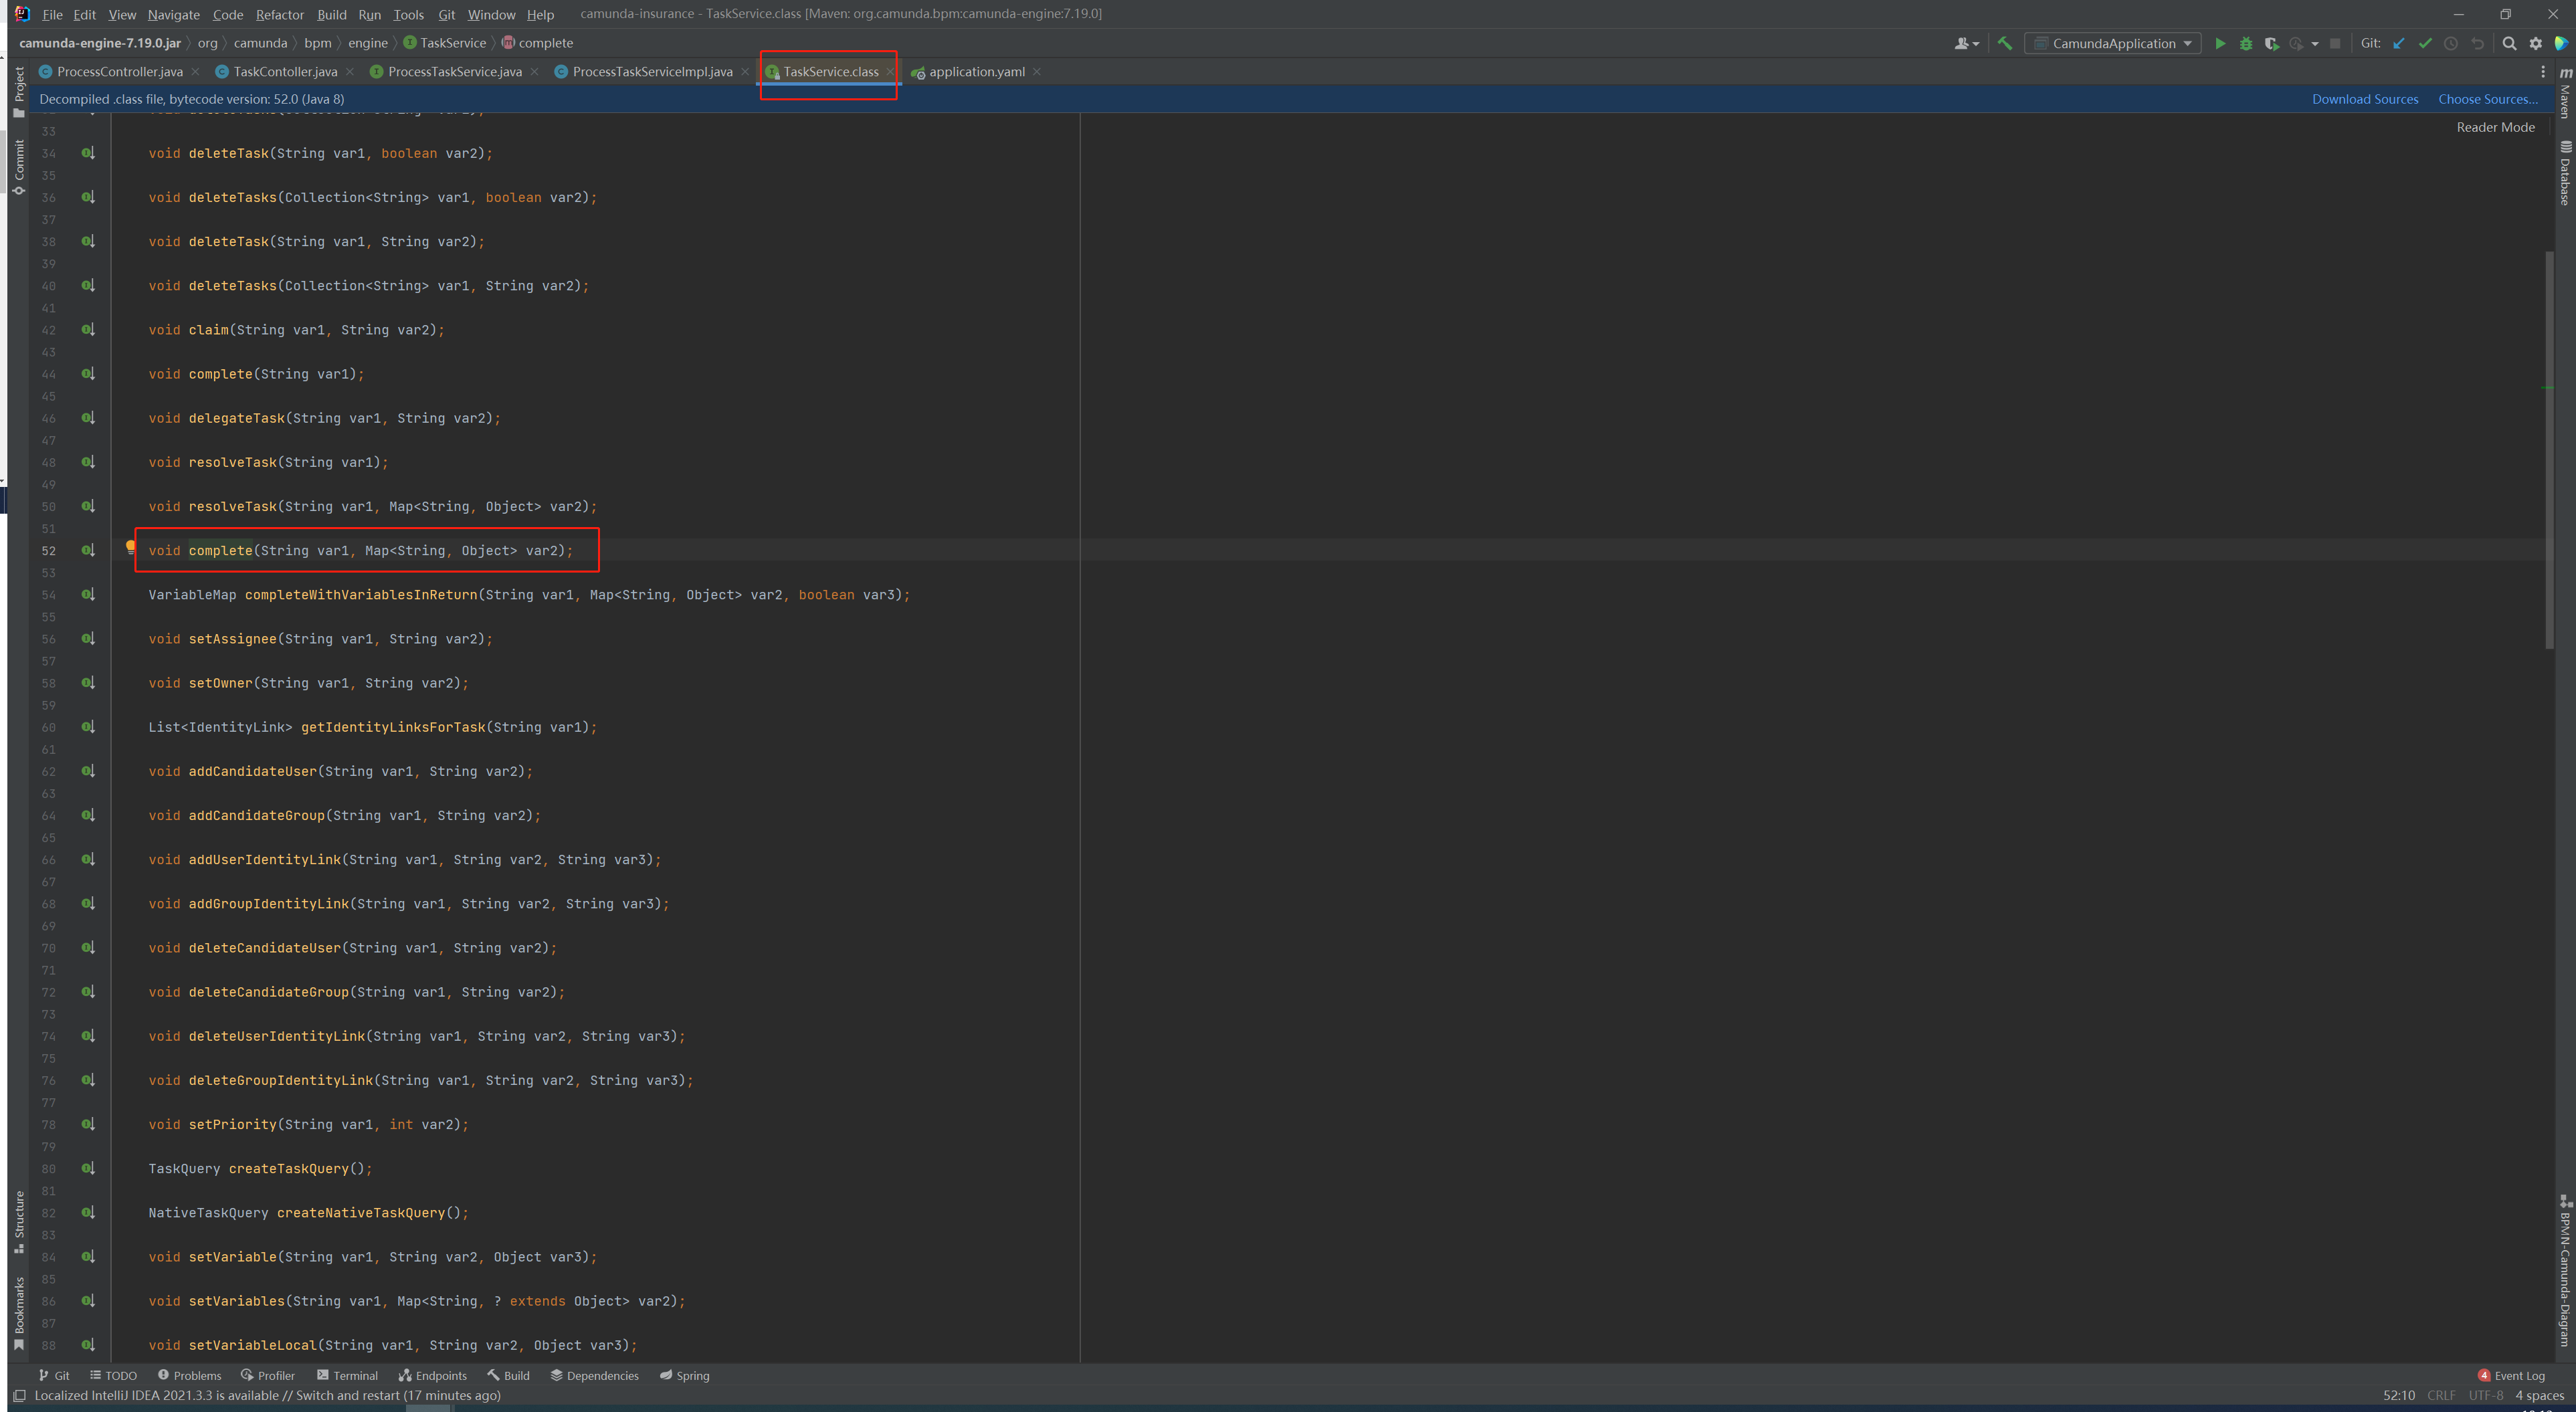Open line separator CRLF selector
This screenshot has height=1412, width=2576.
[2441, 1395]
